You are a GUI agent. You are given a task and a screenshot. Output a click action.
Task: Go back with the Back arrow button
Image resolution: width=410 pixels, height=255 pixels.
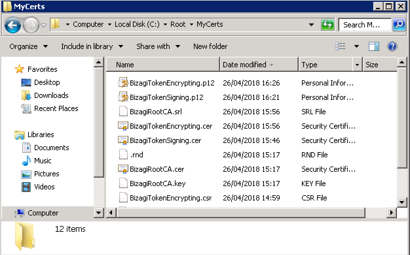pyautogui.click(x=13, y=25)
